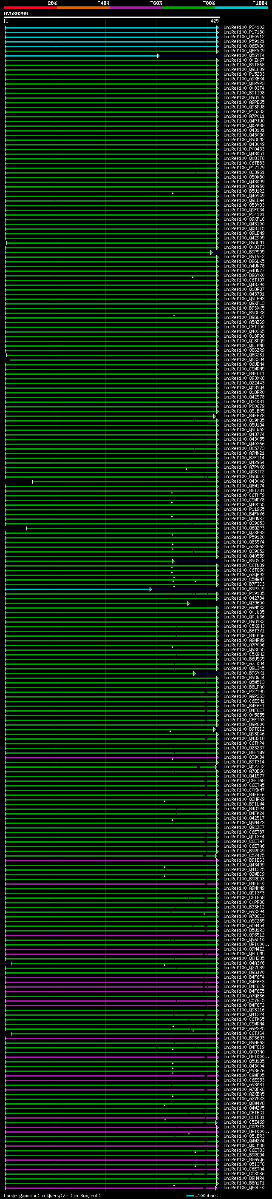
Task: Open hit UniRef100_P24102
Action: coord(244,28)
